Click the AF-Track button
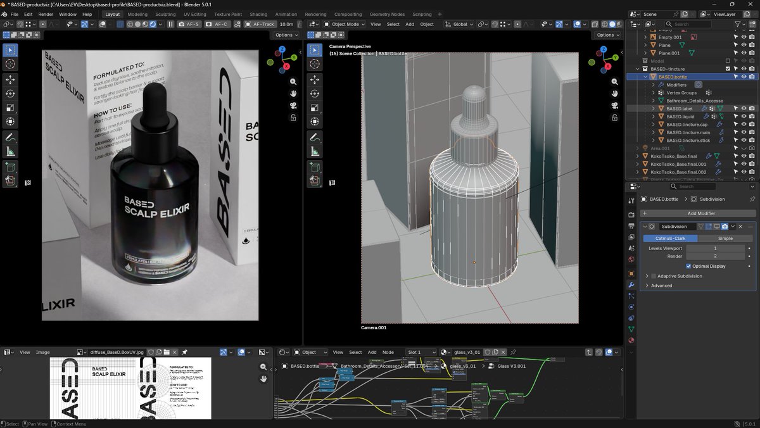The height and width of the screenshot is (428, 760). 260,24
